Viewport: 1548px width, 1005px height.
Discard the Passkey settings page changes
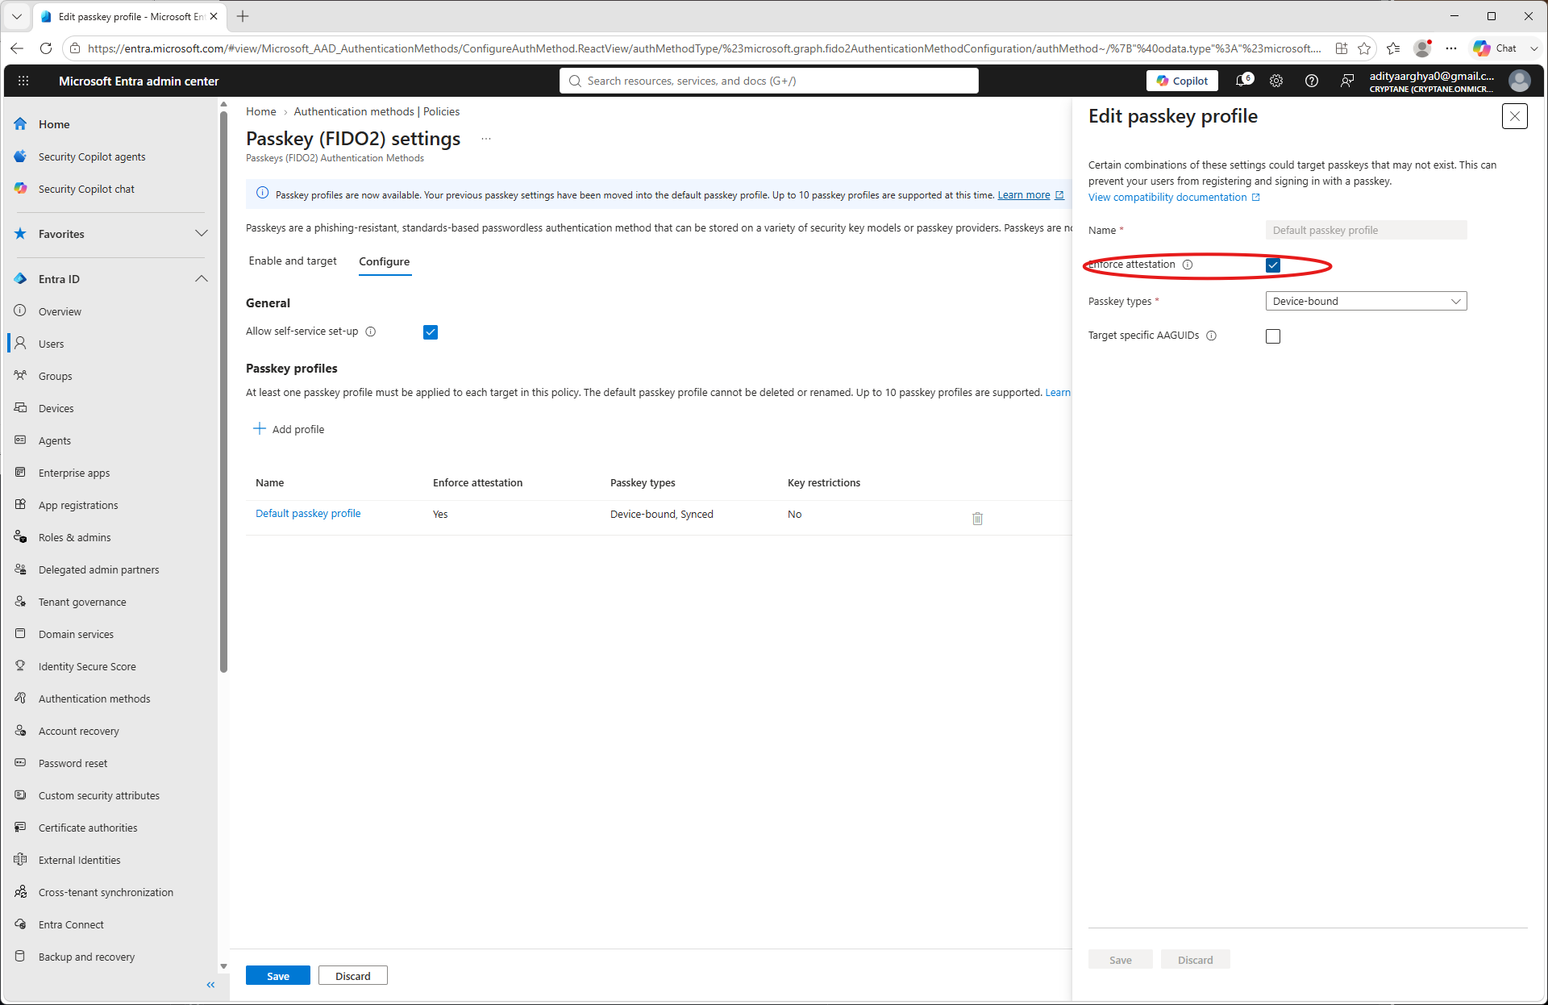pos(353,976)
